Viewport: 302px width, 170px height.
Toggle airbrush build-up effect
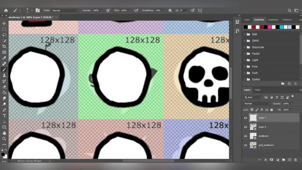point(136,10)
